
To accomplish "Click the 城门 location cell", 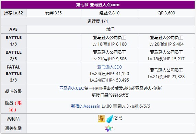I will (111, 29).
